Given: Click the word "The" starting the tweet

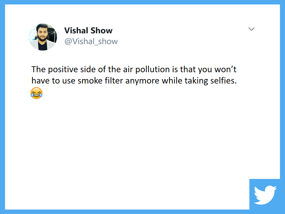Looking at the screenshot, I should point(38,69).
